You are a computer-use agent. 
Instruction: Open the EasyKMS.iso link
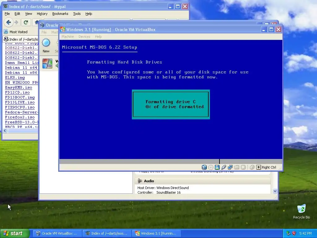[19, 87]
